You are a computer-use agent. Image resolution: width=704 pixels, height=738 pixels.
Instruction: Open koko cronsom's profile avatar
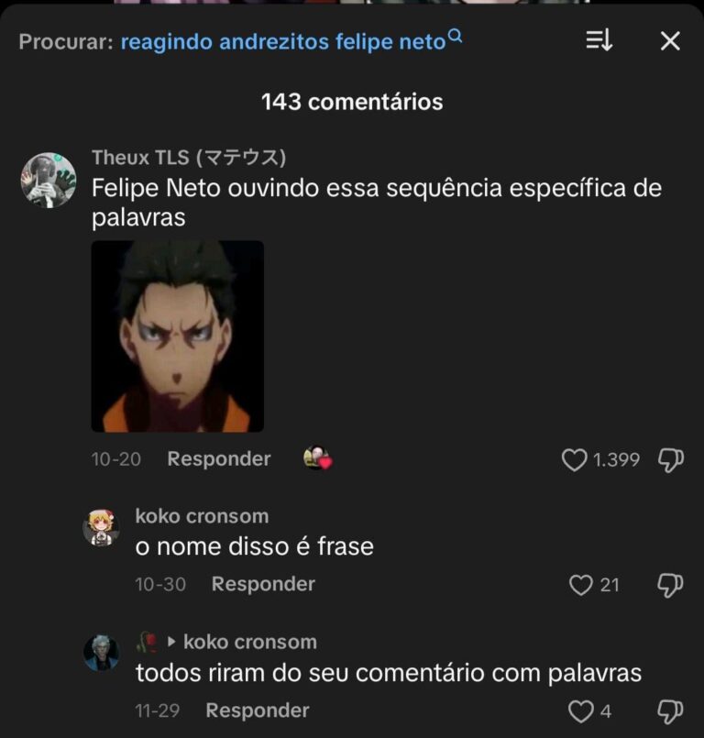pyautogui.click(x=101, y=528)
